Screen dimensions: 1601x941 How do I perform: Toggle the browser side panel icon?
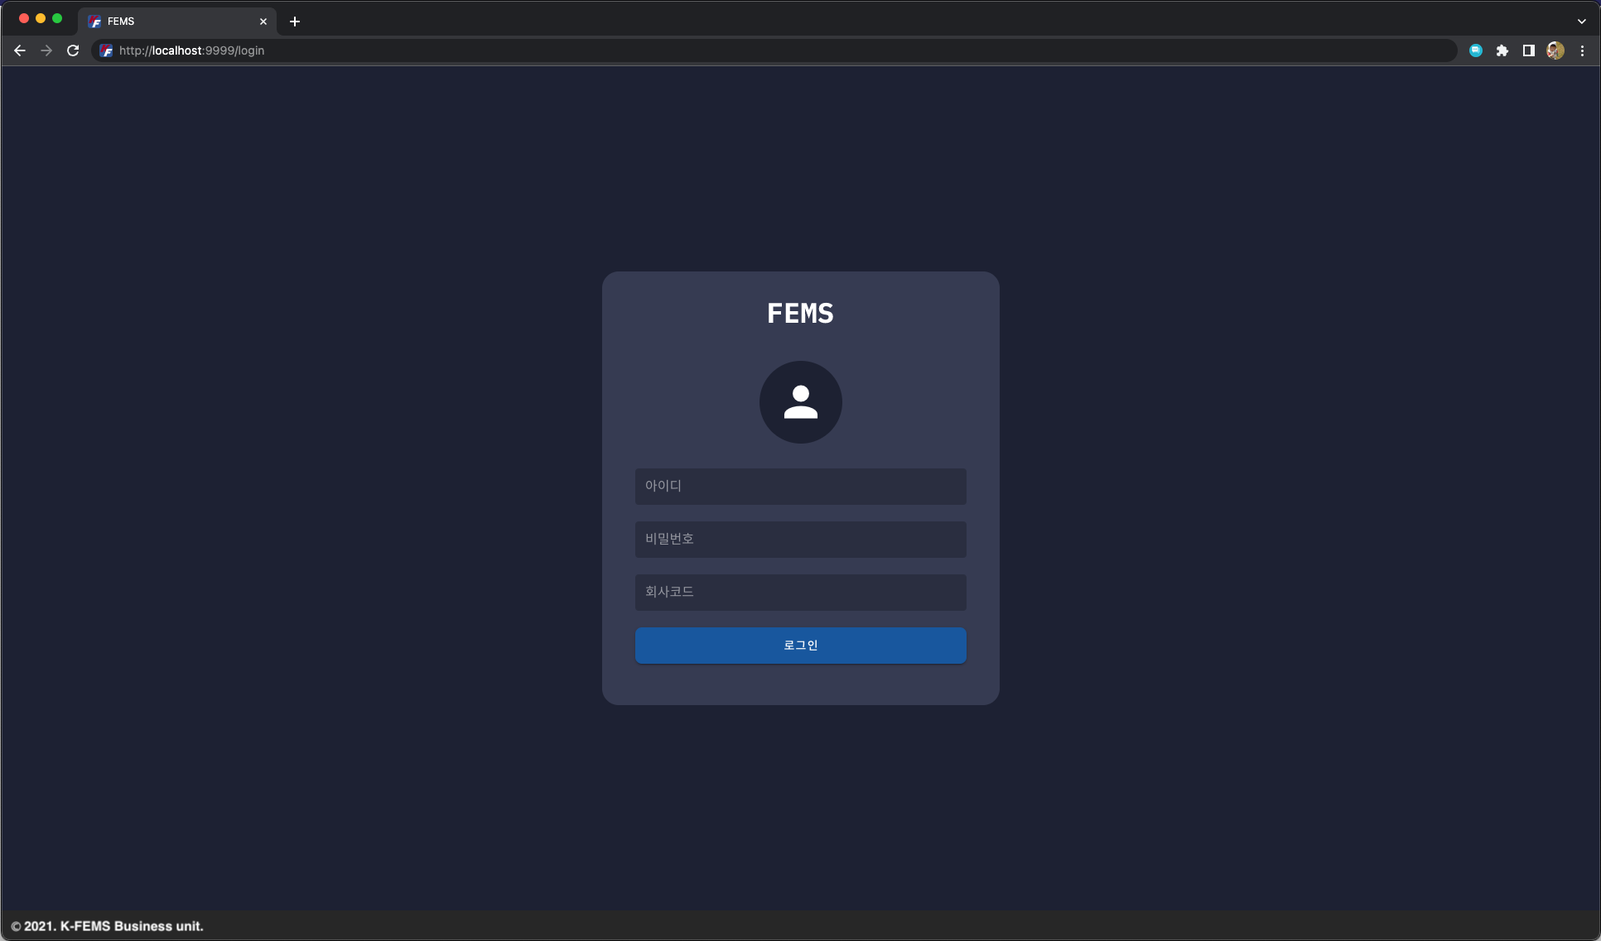click(x=1529, y=50)
